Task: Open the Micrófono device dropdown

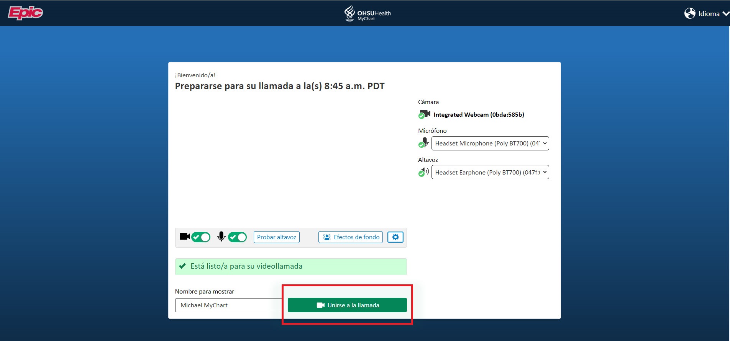Action: tap(490, 144)
